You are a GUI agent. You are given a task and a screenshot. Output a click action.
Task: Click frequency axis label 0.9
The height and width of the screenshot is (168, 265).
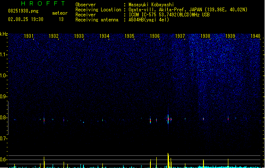(x=3, y=97)
